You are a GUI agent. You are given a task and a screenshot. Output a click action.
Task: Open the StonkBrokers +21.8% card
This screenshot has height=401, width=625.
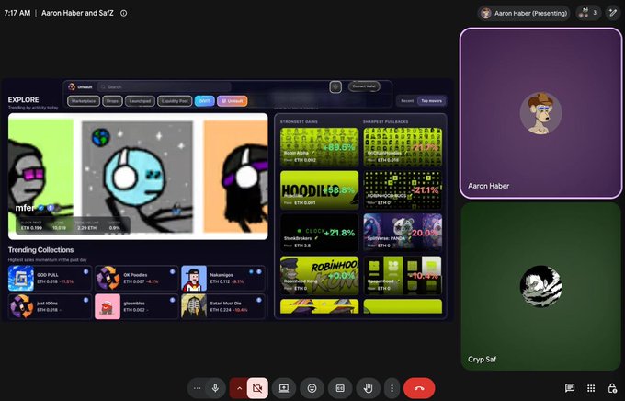(x=319, y=233)
